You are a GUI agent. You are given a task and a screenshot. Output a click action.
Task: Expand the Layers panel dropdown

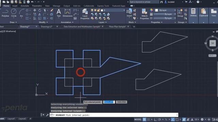pos(103,22)
